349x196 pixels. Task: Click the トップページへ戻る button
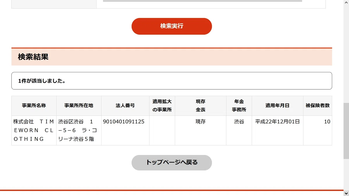click(x=172, y=163)
